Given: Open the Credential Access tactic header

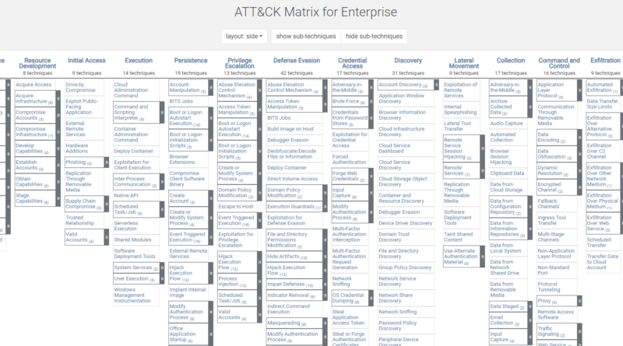Looking at the screenshot, I should [x=353, y=63].
